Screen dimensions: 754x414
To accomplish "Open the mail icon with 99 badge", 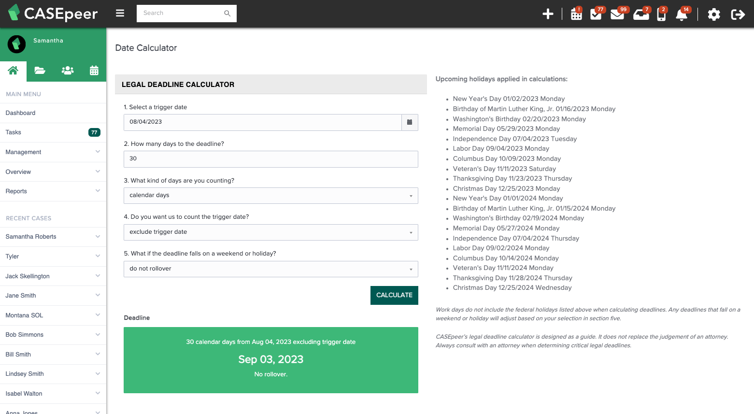I will tap(617, 14).
